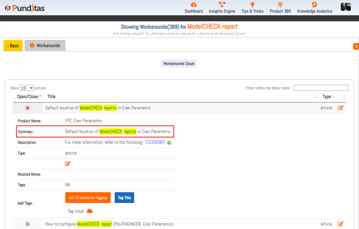The height and width of the screenshot is (229, 359).
Task: Open Insights Engine icon in navbar
Action: 222,5
